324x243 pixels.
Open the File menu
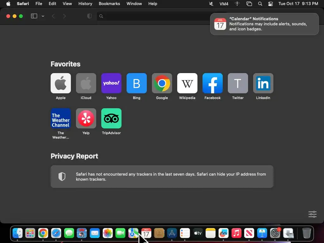(x=39, y=4)
